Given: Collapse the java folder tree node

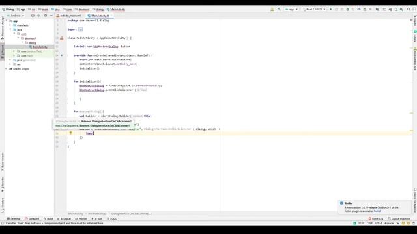Looking at the screenshot, I should click(10, 29).
